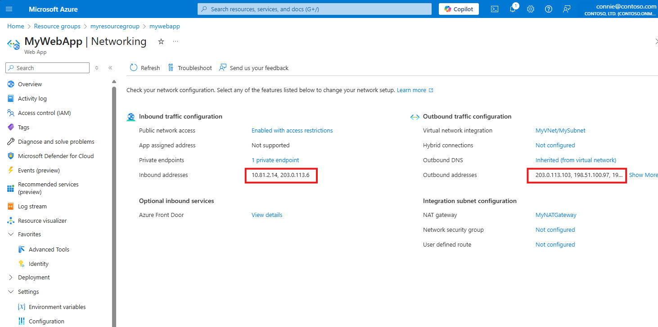Image resolution: width=658 pixels, height=327 pixels.
Task: Collapse the Settings section
Action: pyautogui.click(x=11, y=292)
